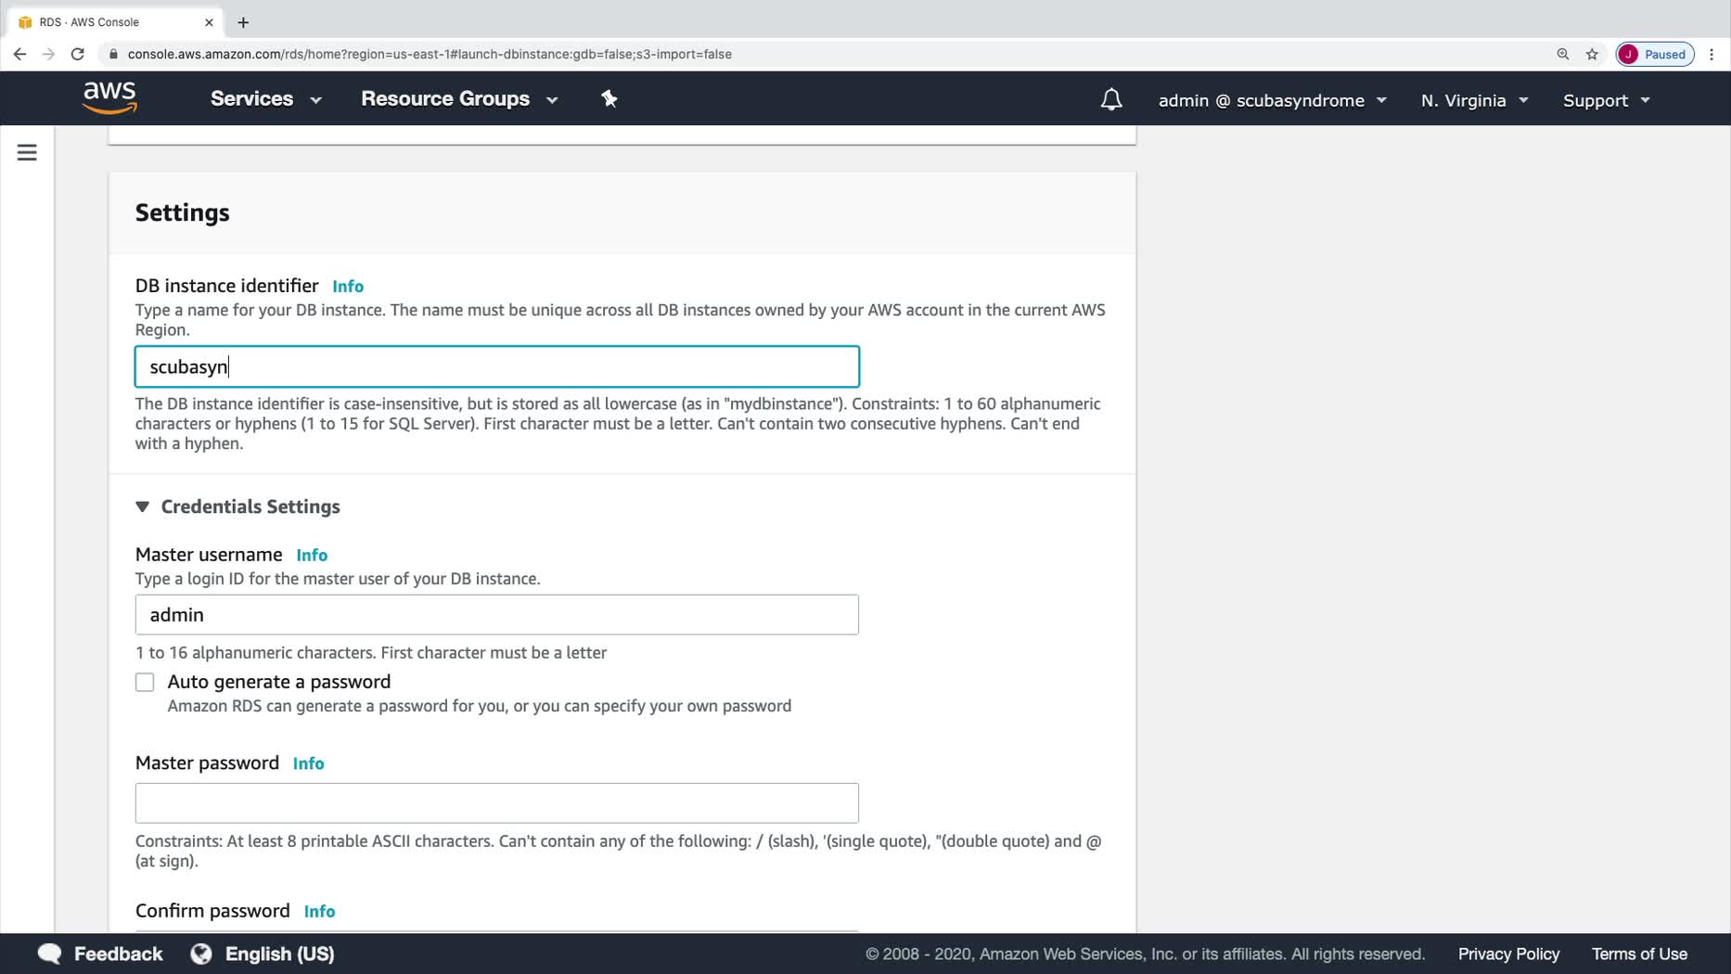Image resolution: width=1731 pixels, height=974 pixels.
Task: Click the zoom magnifier icon in address bar
Action: coord(1562,54)
